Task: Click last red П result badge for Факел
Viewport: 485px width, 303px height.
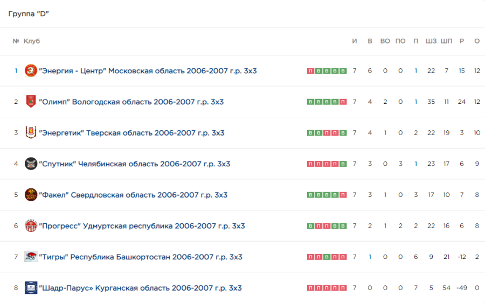Action: 343,195
